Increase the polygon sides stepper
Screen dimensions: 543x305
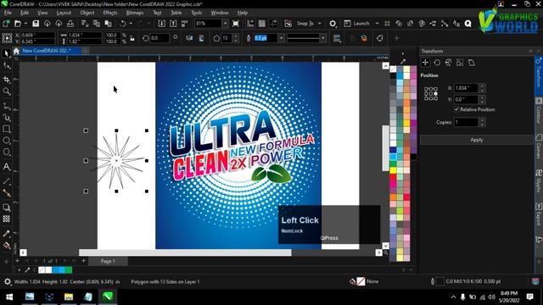click(x=236, y=36)
